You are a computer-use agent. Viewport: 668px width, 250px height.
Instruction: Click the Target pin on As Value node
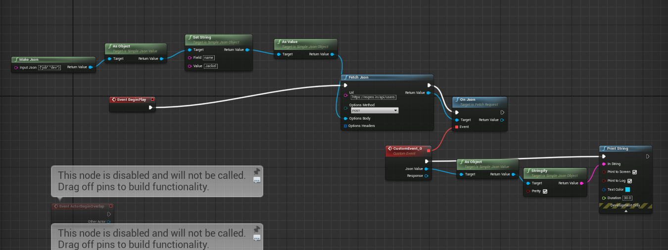pyautogui.click(x=279, y=54)
